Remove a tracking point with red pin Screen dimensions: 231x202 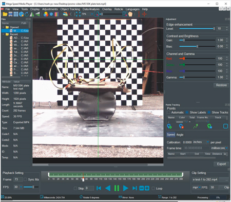coord(181,126)
